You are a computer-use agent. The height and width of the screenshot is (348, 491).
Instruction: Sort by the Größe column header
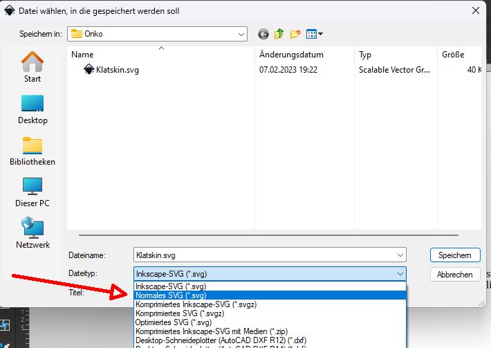[459, 54]
